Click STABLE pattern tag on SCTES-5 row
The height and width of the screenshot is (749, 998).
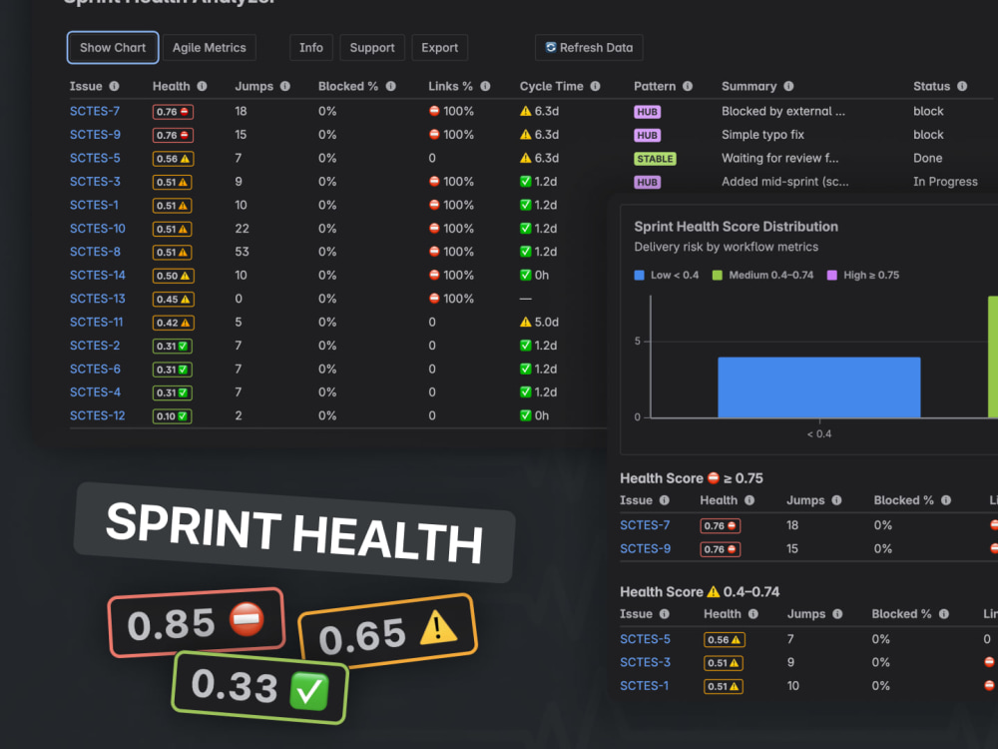[655, 159]
